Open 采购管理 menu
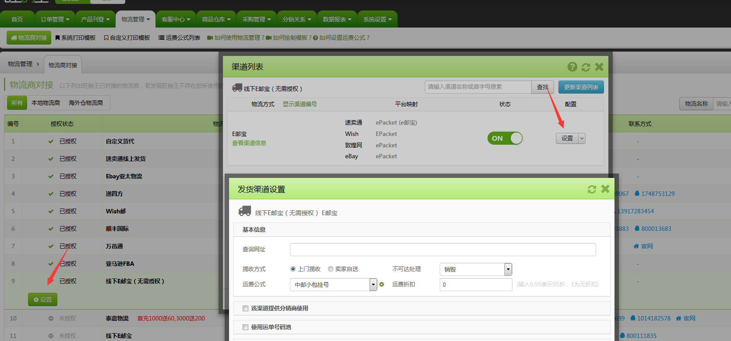Image resolution: width=731 pixels, height=341 pixels. [x=256, y=19]
